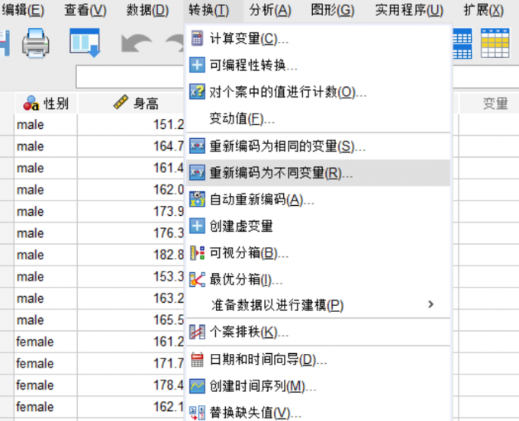Click the count-values icon beside 对个案中的值进行计数
519x421 pixels.
click(197, 92)
